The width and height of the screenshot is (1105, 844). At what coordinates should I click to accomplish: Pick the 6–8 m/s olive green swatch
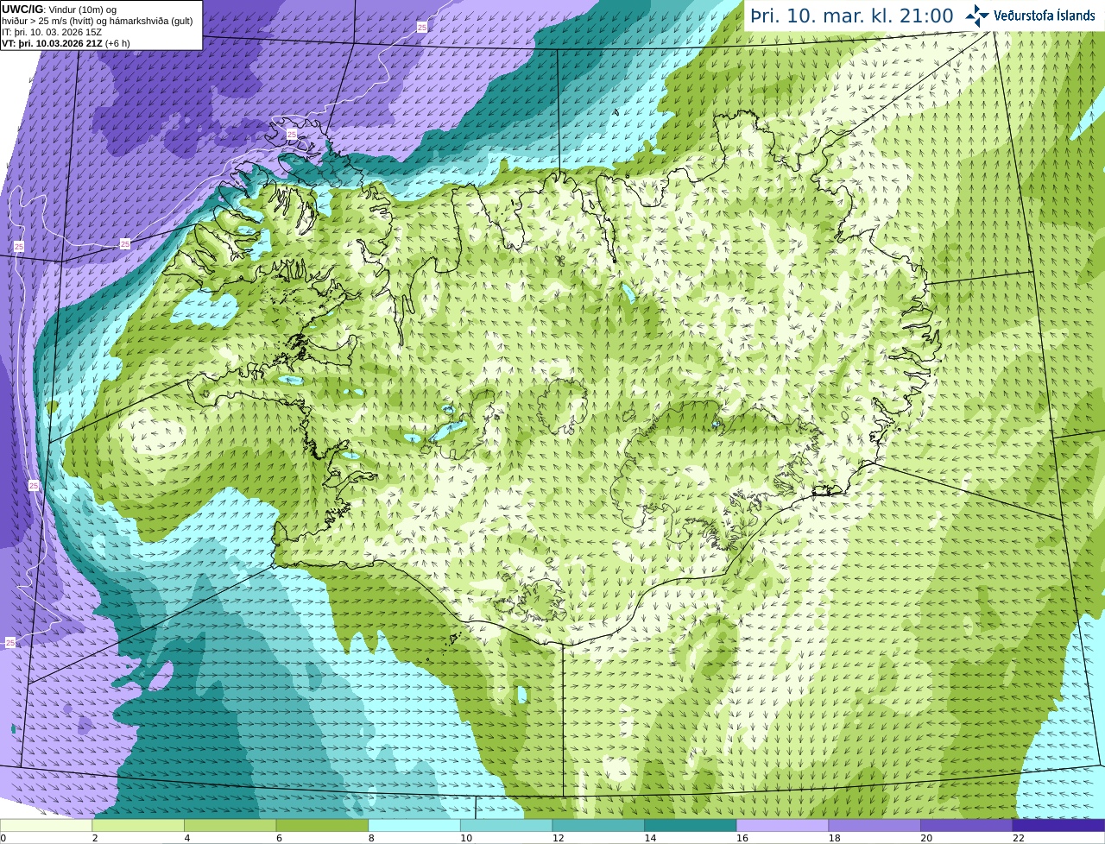click(322, 825)
